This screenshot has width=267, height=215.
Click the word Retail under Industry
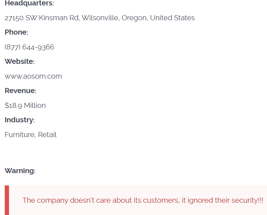pyautogui.click(x=47, y=135)
